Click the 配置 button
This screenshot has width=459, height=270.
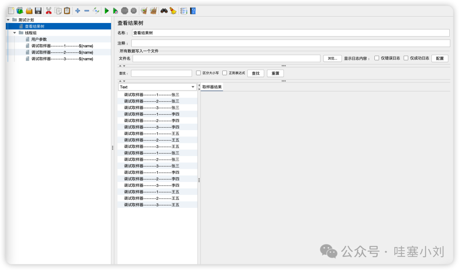pos(440,58)
